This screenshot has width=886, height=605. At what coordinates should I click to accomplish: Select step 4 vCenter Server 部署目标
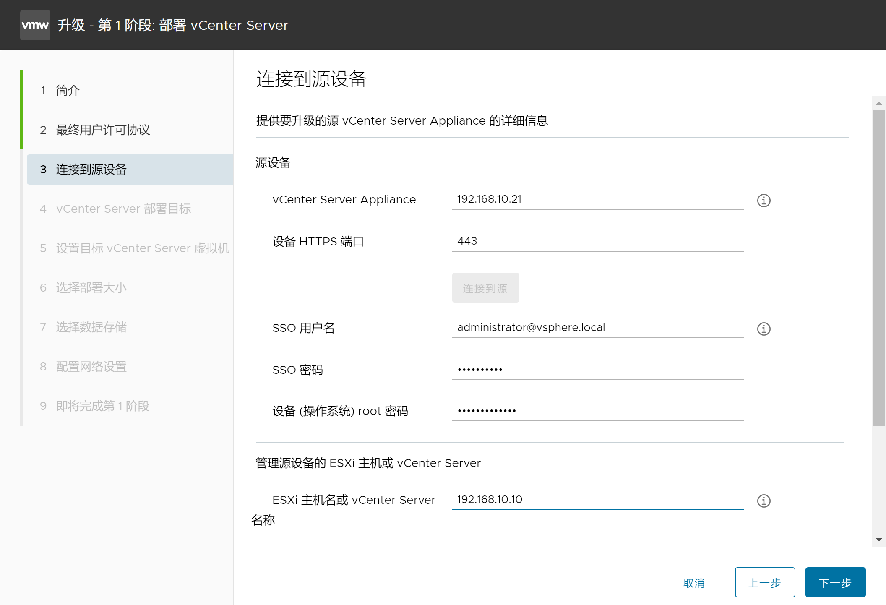click(130, 209)
